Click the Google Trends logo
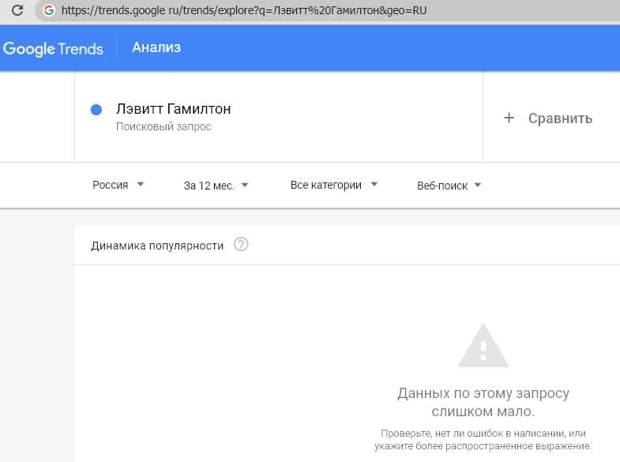 pyautogui.click(x=53, y=48)
